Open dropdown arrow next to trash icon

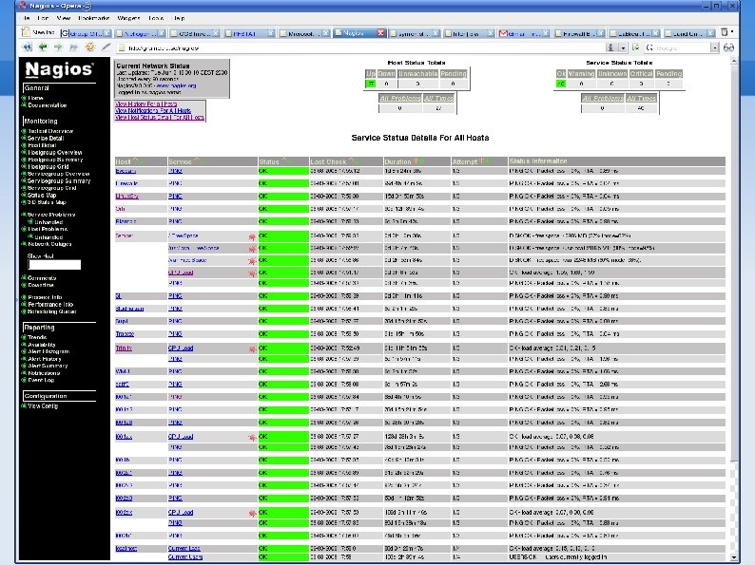(x=732, y=32)
